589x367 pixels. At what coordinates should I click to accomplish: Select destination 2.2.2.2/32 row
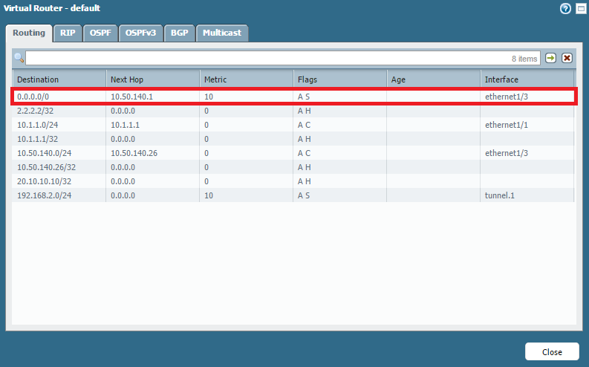click(x=293, y=111)
